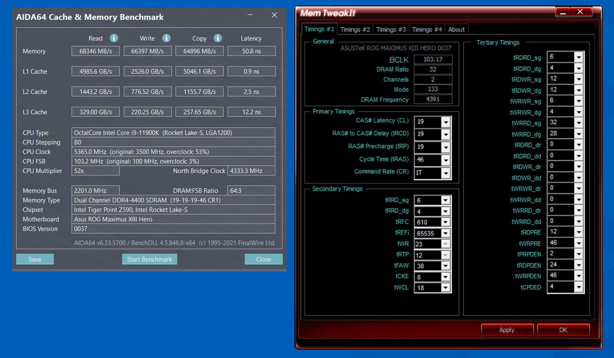Open the tPRPDEN dropdown

coord(579,254)
